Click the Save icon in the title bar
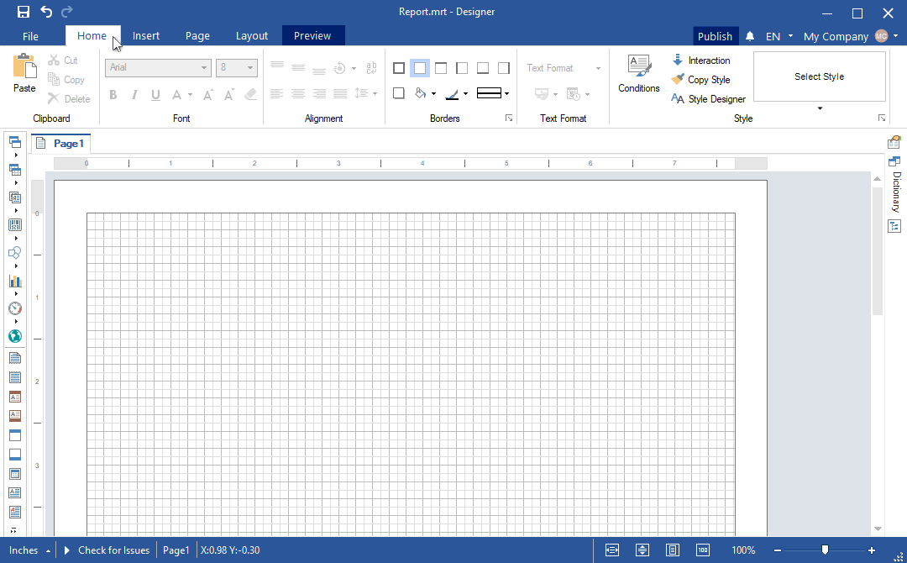Screen dimensions: 907x563 24,13
